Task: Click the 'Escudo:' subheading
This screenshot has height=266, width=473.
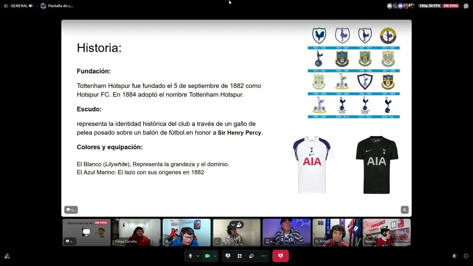Action: (x=89, y=109)
